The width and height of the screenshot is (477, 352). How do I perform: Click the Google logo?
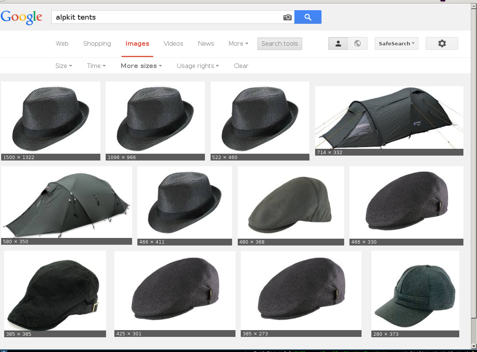(22, 17)
